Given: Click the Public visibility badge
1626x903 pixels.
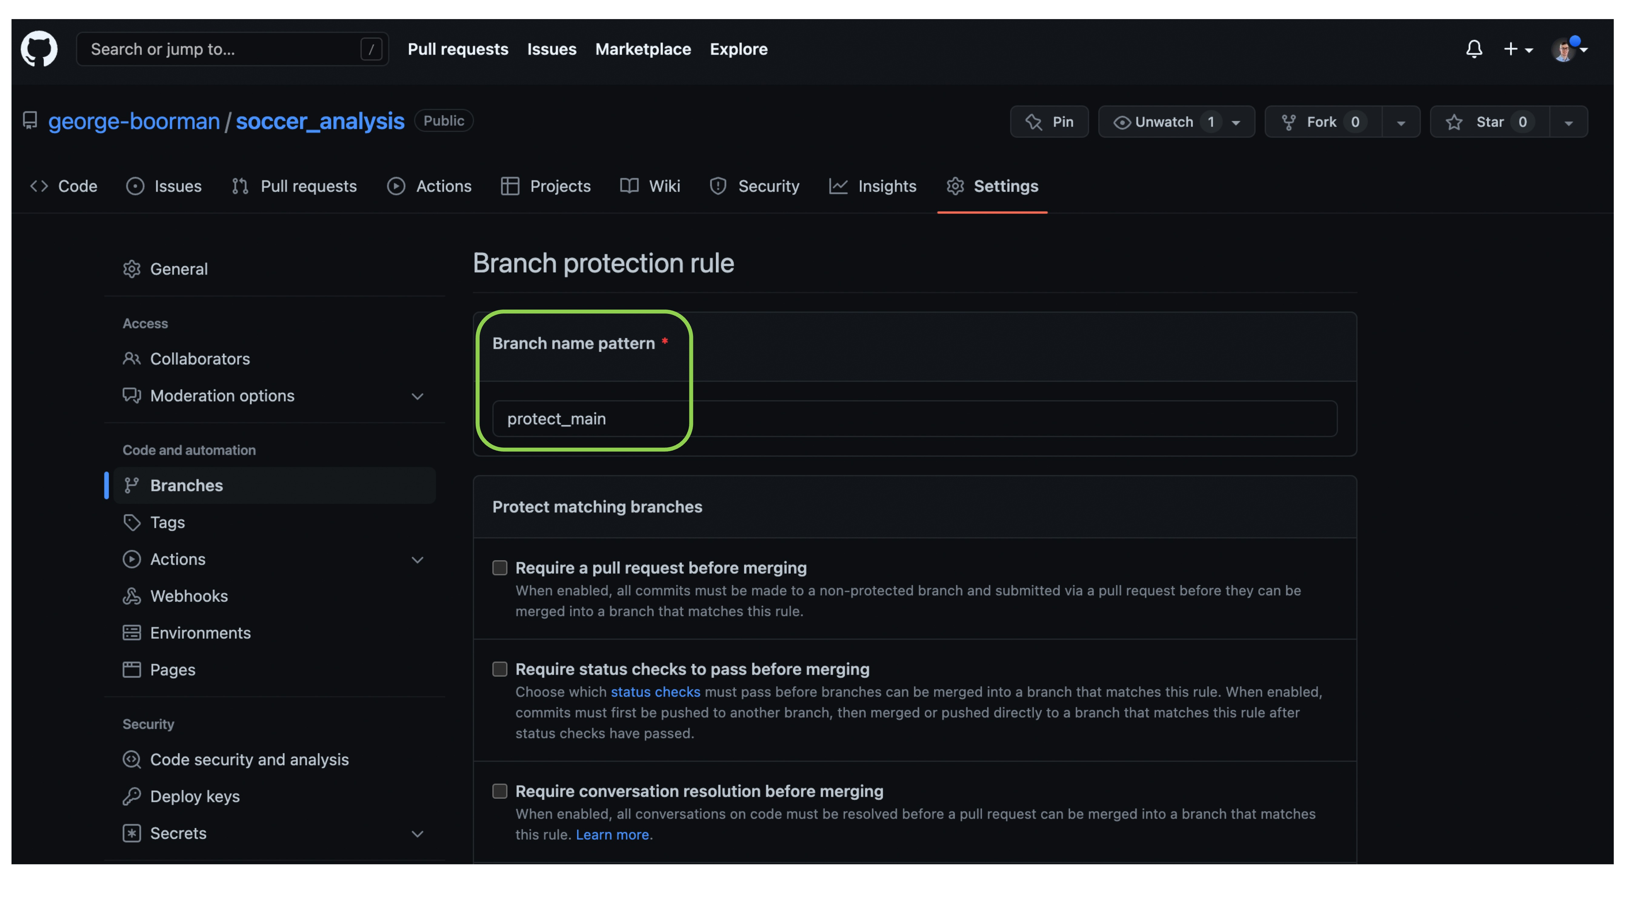Looking at the screenshot, I should [x=444, y=121].
